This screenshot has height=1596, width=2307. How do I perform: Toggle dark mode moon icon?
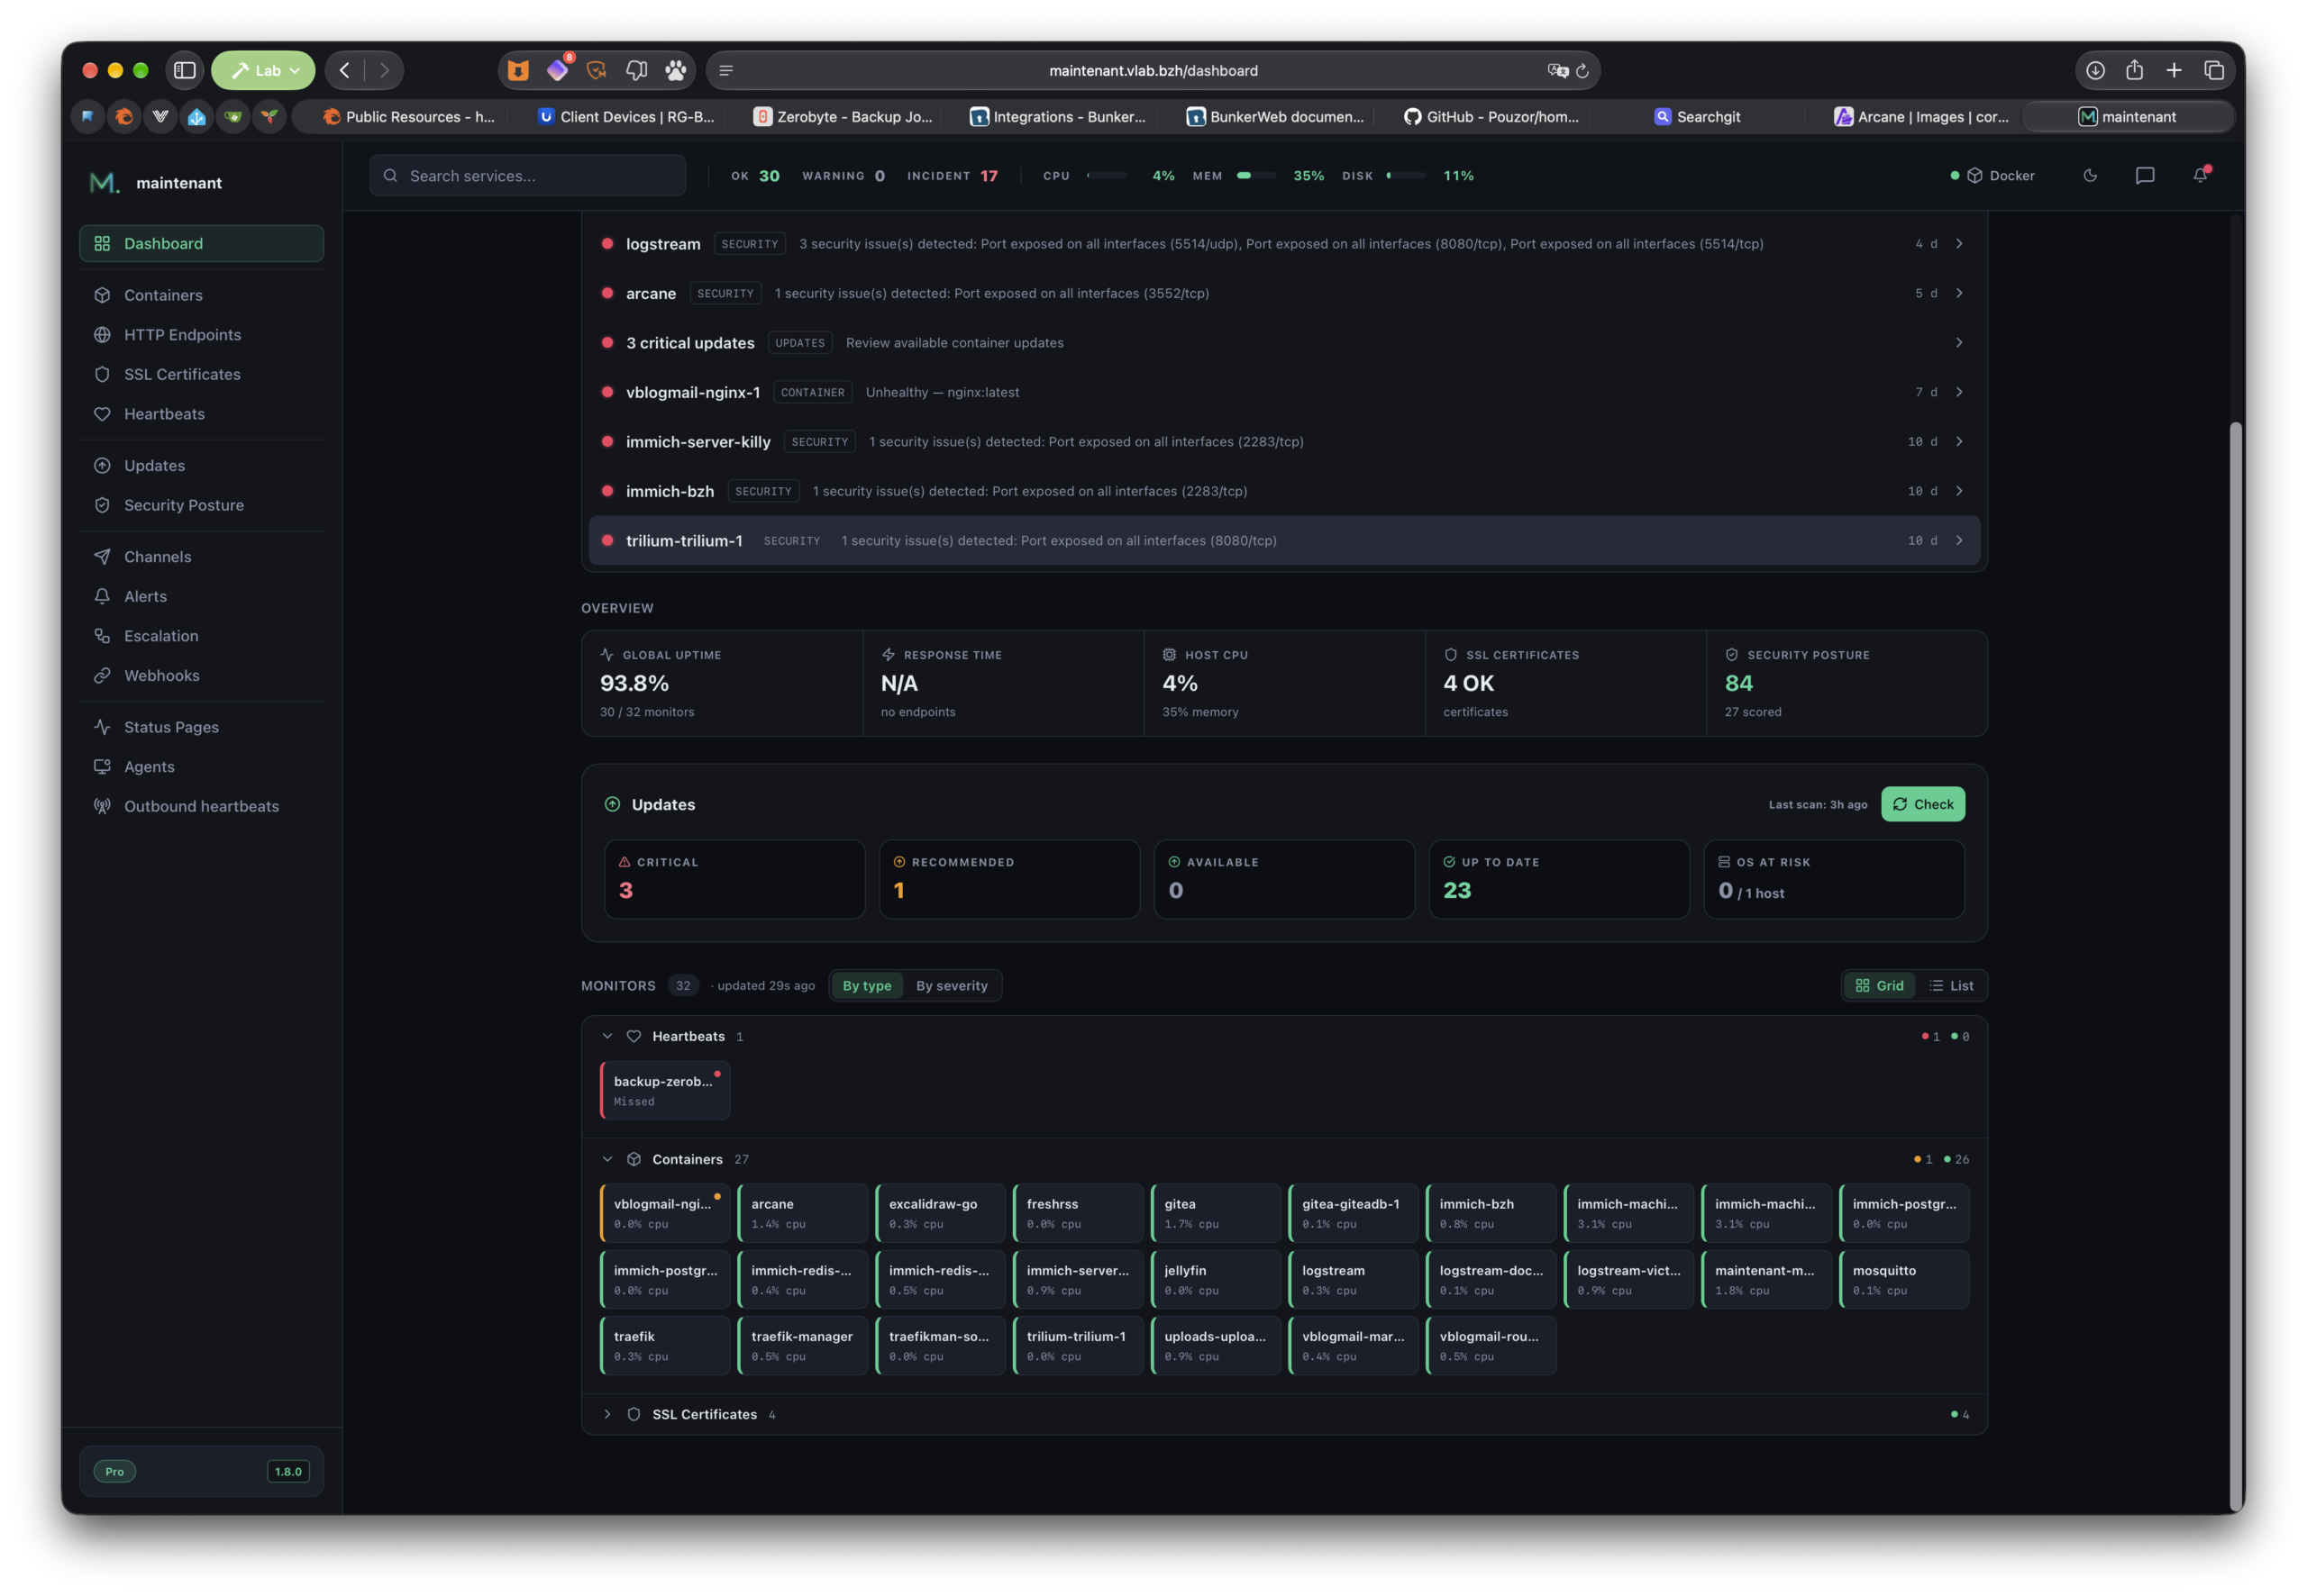tap(2090, 175)
